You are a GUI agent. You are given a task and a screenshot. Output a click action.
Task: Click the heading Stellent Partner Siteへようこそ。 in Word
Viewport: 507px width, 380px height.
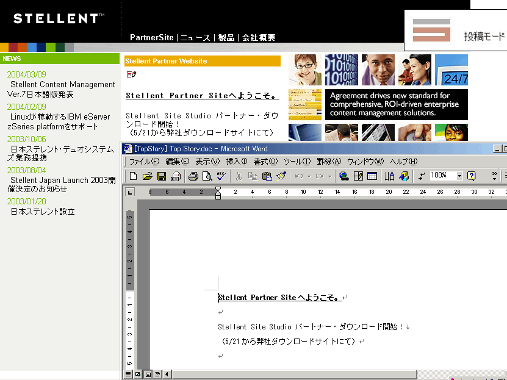[x=279, y=297]
